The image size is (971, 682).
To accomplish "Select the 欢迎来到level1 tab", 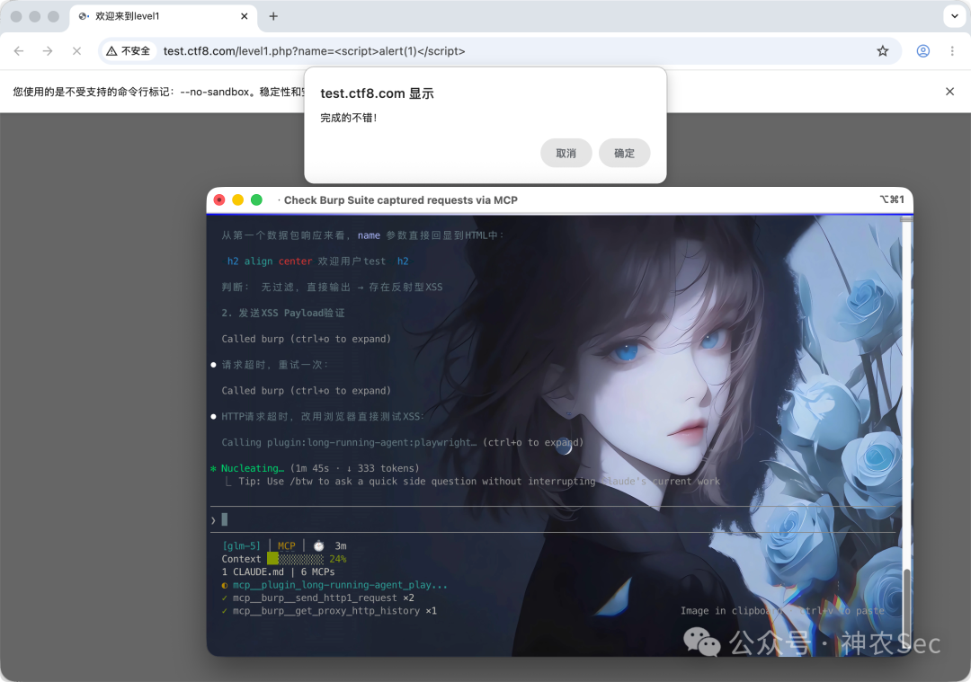I will [163, 16].
